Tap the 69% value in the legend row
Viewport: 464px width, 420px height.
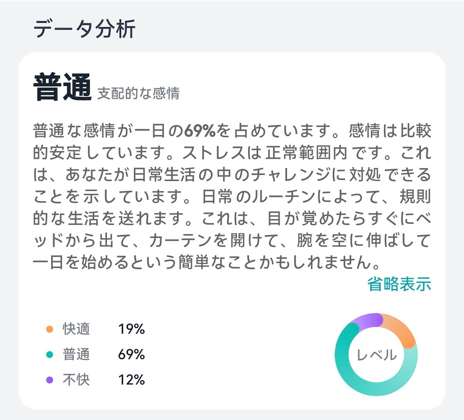coord(131,355)
